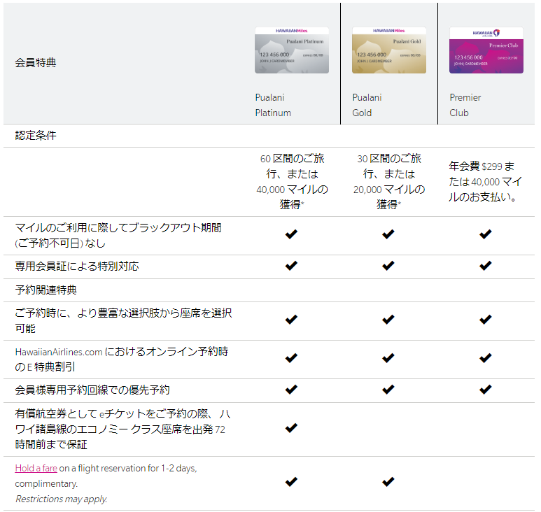The width and height of the screenshot is (541, 512).
Task: Click Platinum checkmark in 座席を選択可能 row
Action: pos(291,319)
